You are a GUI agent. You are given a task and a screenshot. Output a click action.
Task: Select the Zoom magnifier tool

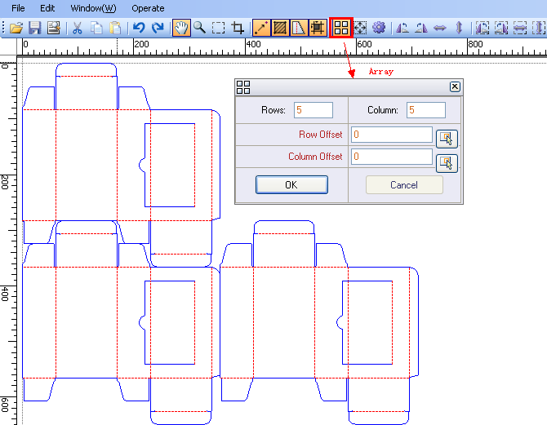point(199,28)
